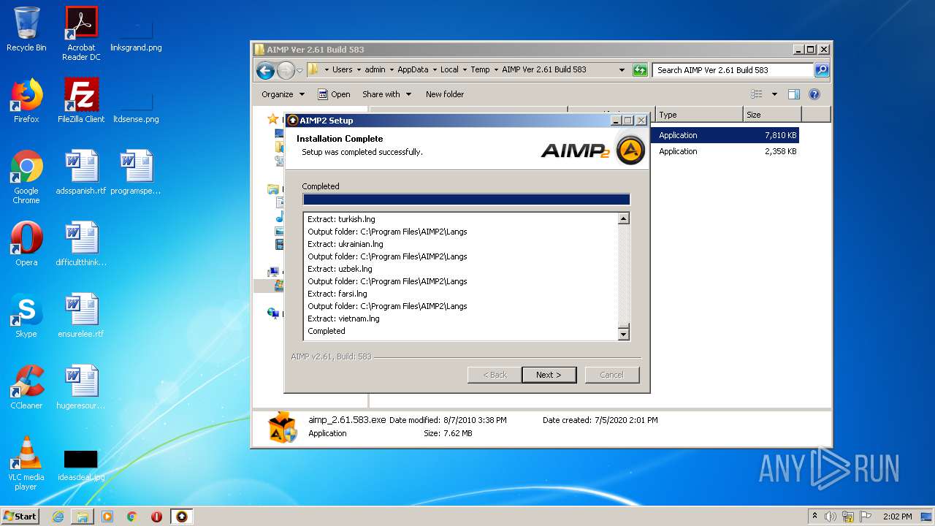Select the hugeresour... document
935x526 pixels.
click(81, 387)
